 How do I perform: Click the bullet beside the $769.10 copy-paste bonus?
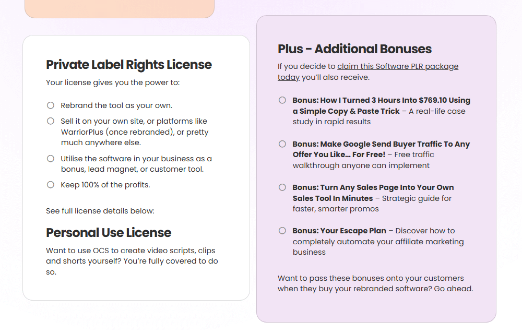pyautogui.click(x=282, y=100)
